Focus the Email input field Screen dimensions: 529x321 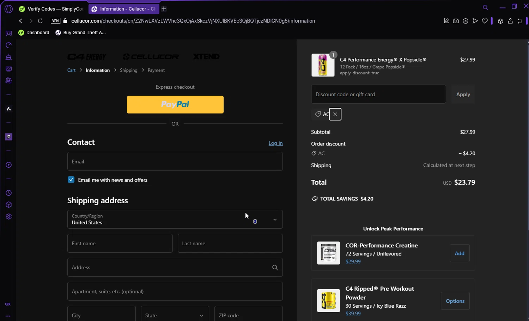[175, 161]
